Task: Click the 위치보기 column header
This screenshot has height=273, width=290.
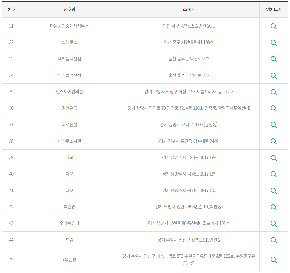Action: (274, 10)
